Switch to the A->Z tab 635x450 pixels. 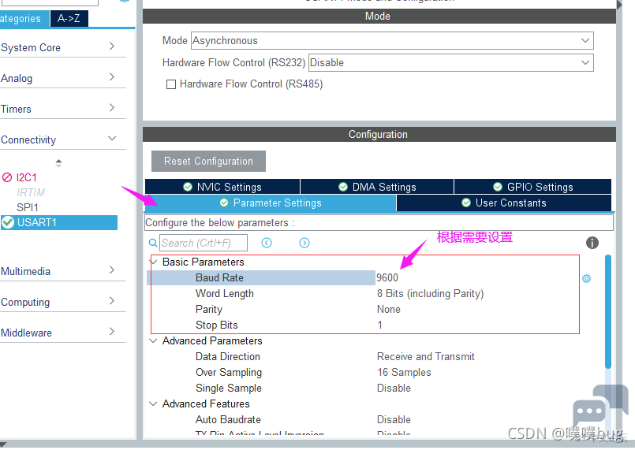tap(69, 19)
